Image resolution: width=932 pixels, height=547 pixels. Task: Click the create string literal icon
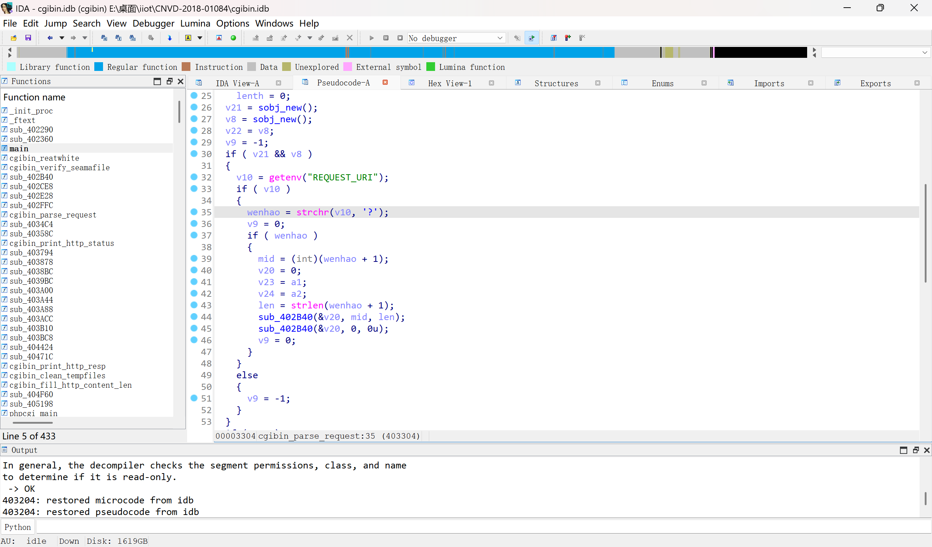284,38
